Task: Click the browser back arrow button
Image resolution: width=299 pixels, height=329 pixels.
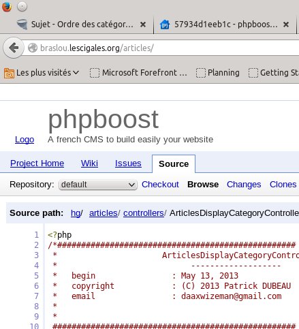Action: tap(14, 48)
